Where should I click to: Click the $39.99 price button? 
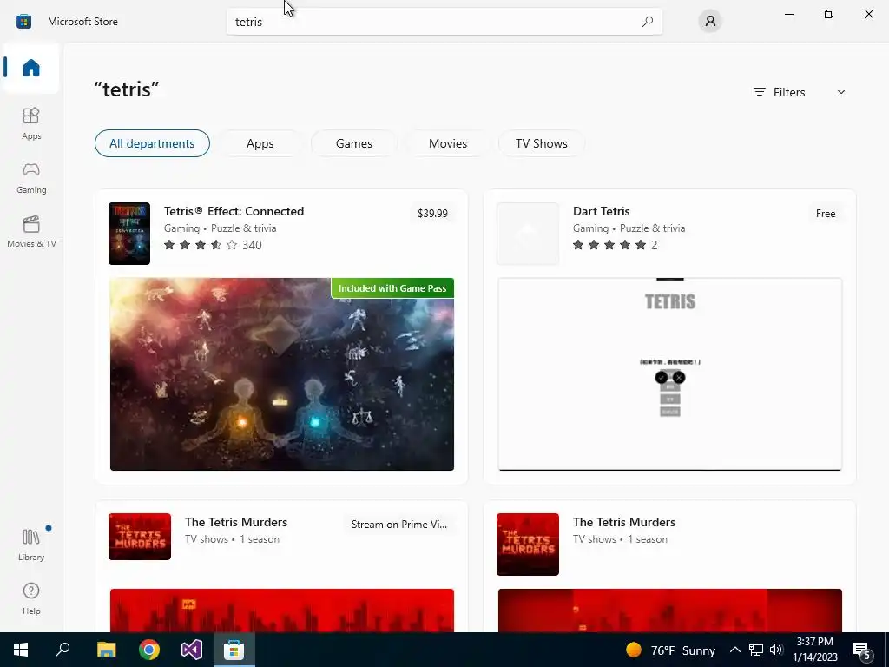[x=432, y=214]
